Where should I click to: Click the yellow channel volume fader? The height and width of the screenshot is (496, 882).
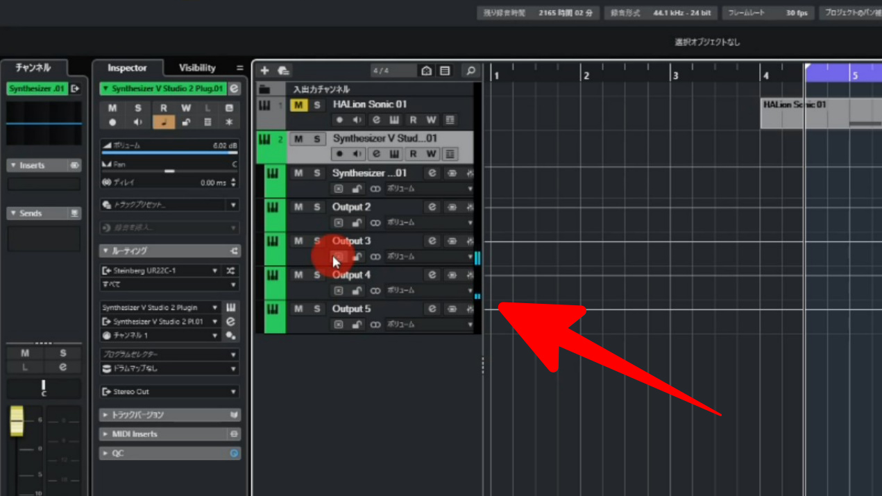[17, 422]
